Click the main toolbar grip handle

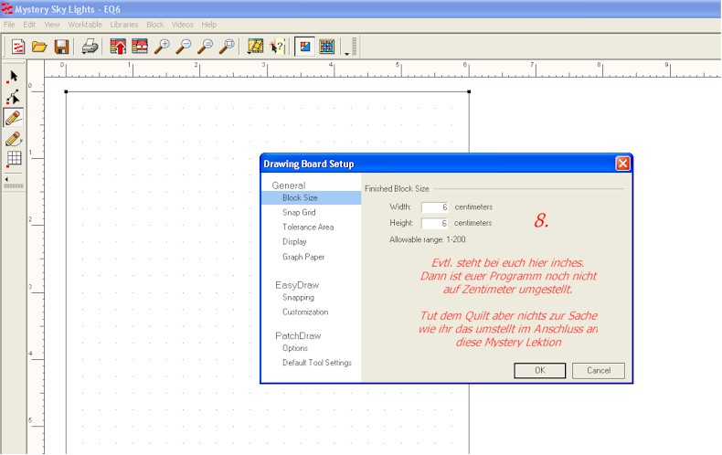click(x=354, y=47)
